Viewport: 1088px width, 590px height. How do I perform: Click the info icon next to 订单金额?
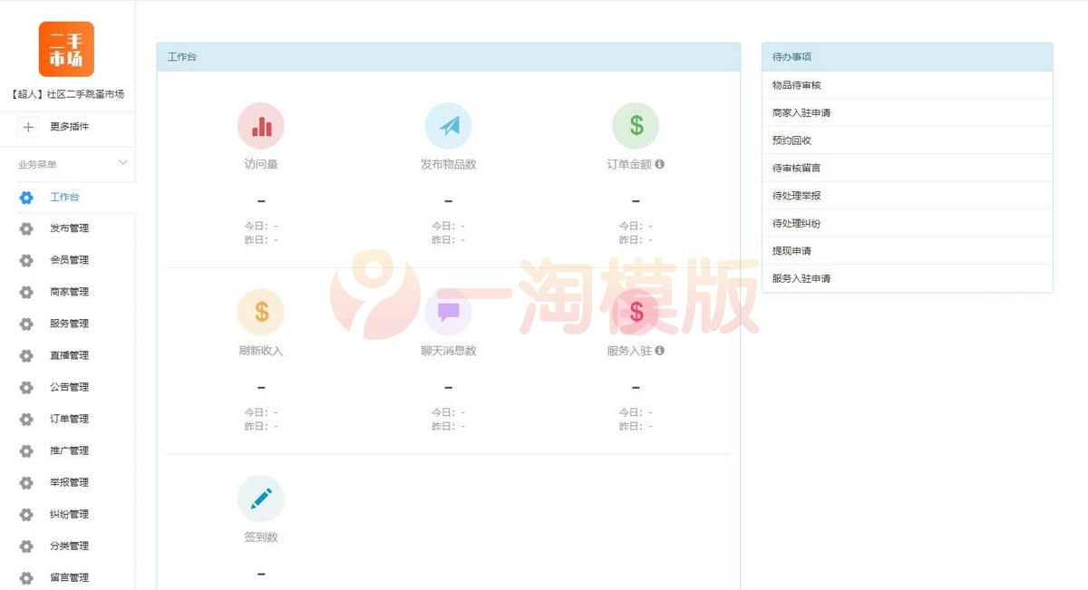coord(659,165)
